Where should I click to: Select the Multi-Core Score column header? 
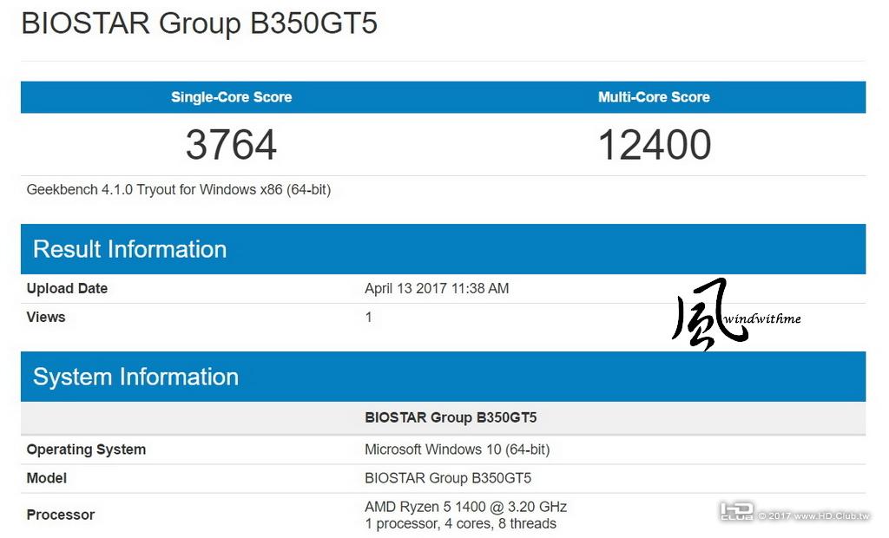tap(654, 97)
